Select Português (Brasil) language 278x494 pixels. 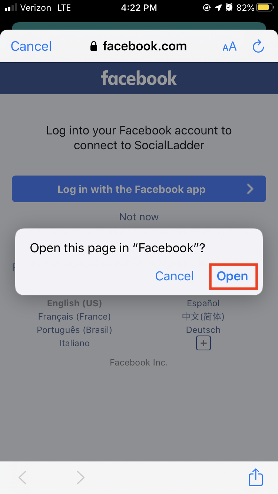point(74,330)
